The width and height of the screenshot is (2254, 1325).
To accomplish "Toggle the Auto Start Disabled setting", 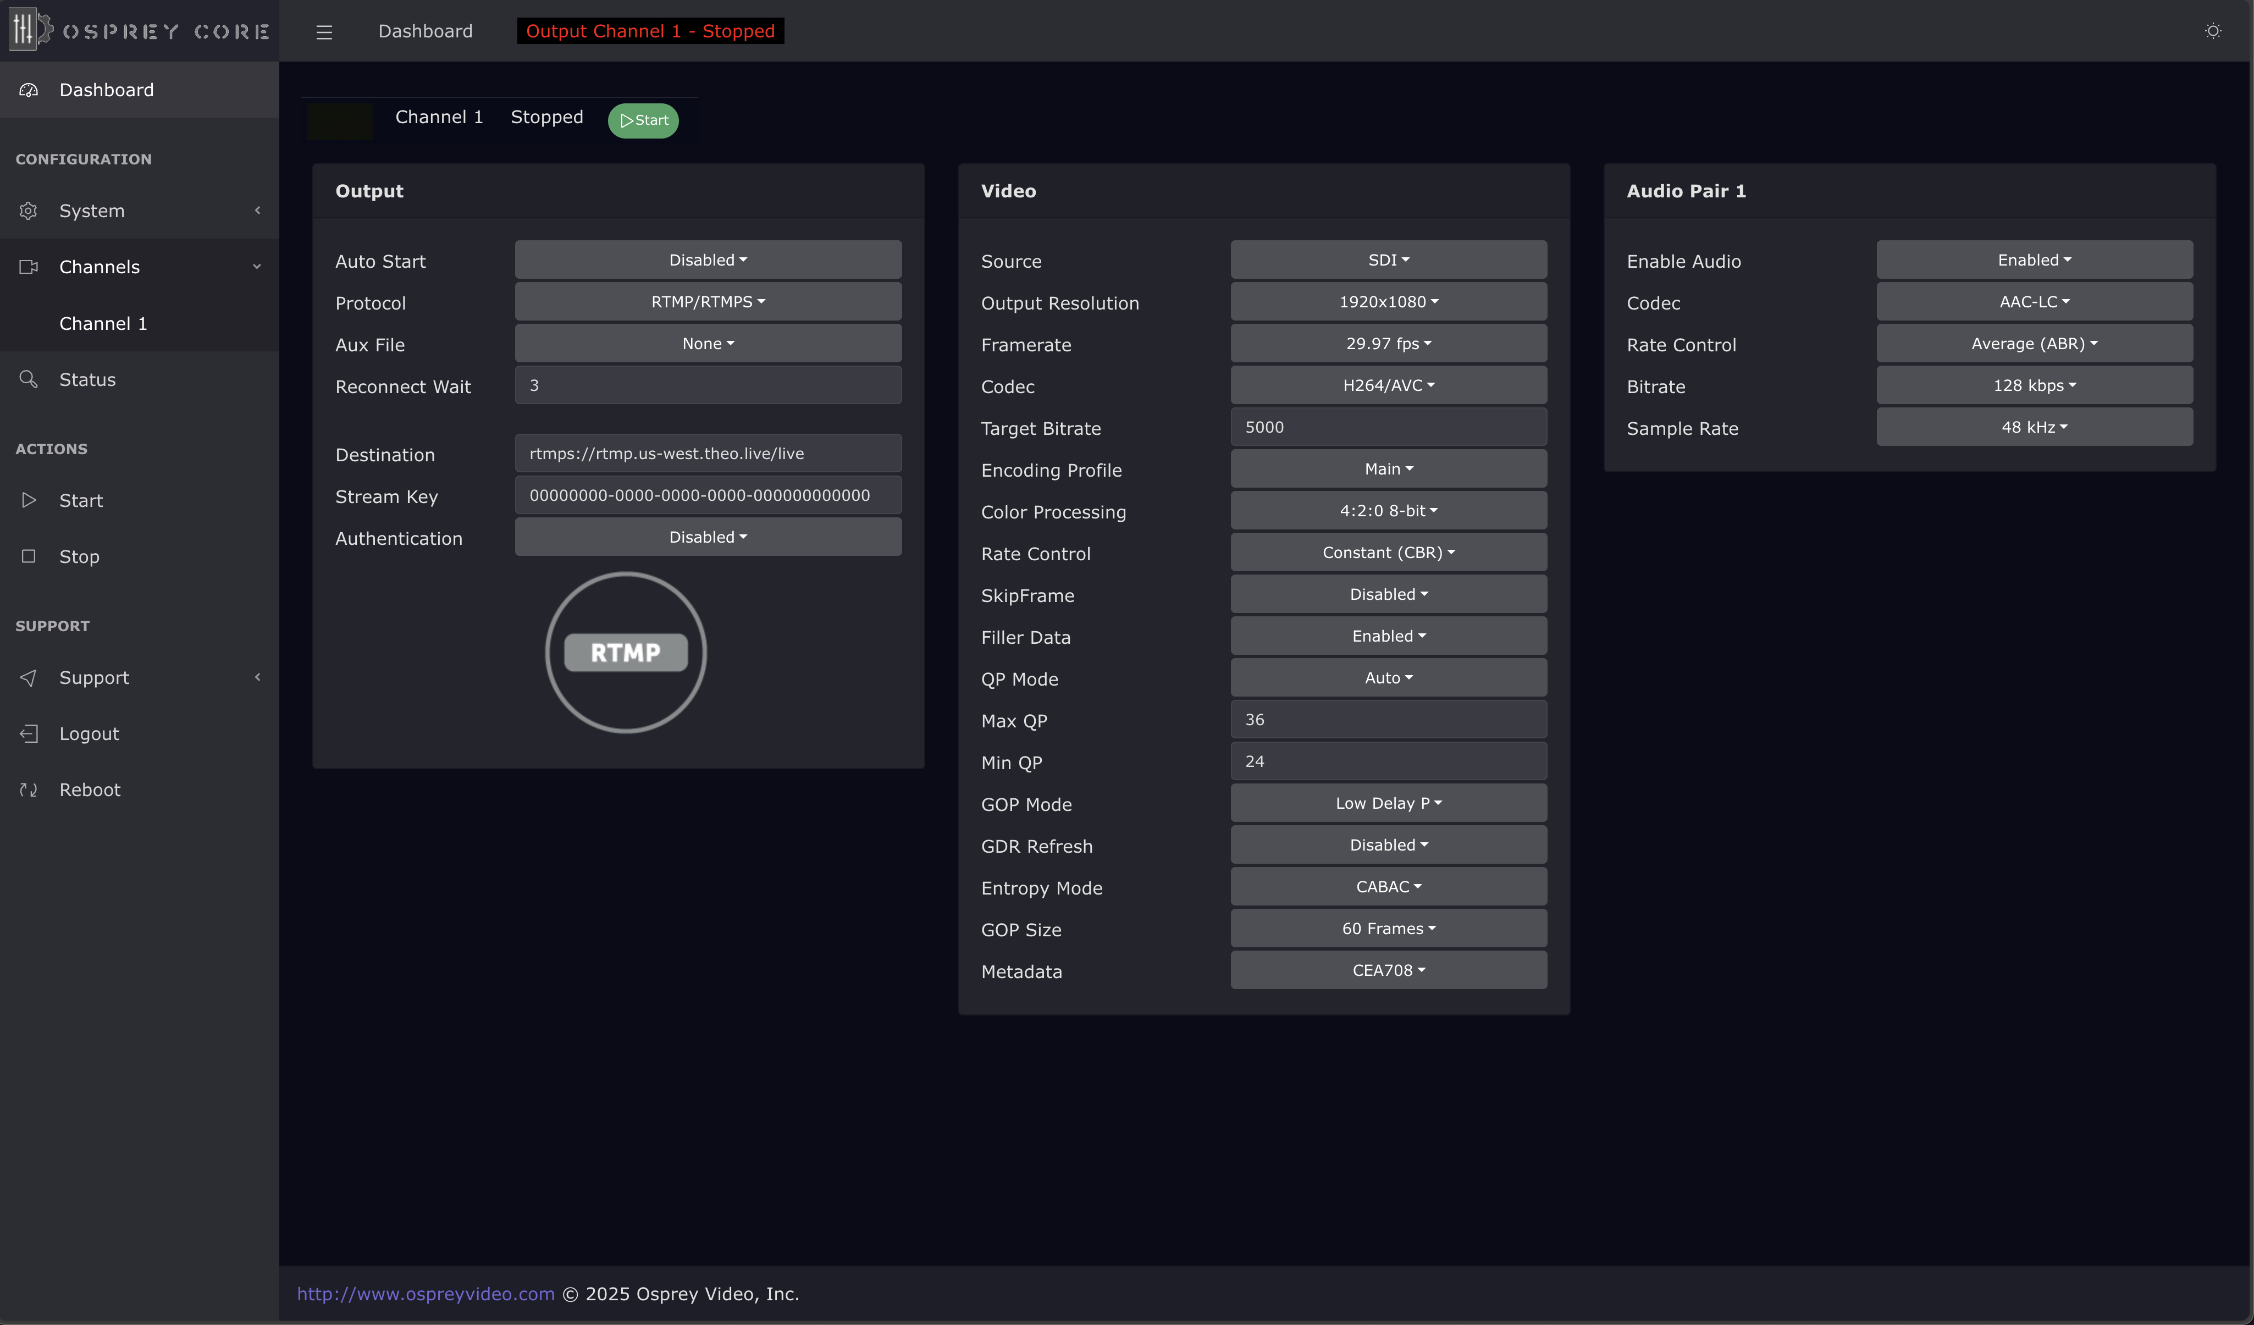I will click(706, 261).
